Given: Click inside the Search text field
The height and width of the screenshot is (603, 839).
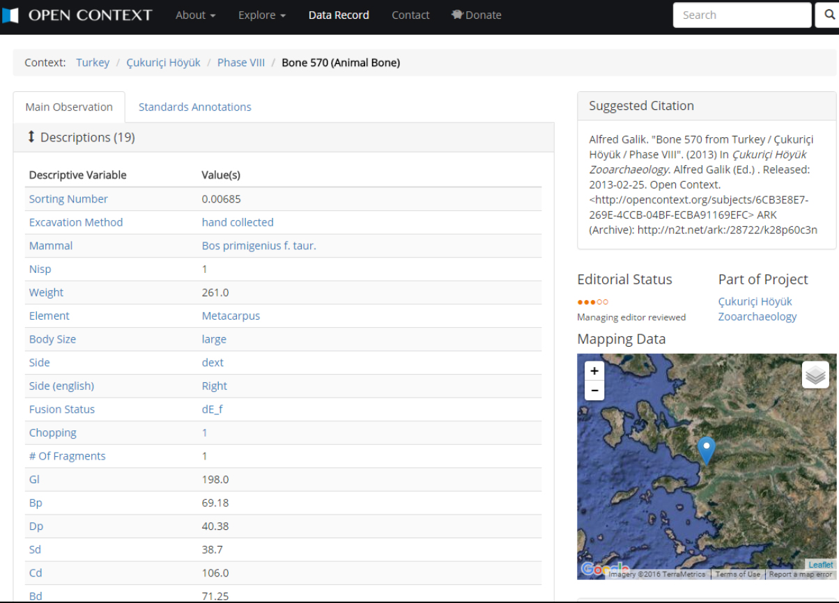Looking at the screenshot, I should (x=741, y=15).
